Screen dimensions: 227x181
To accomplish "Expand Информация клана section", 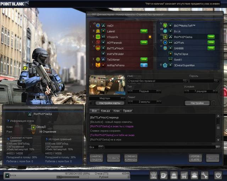I will coord(8,121).
